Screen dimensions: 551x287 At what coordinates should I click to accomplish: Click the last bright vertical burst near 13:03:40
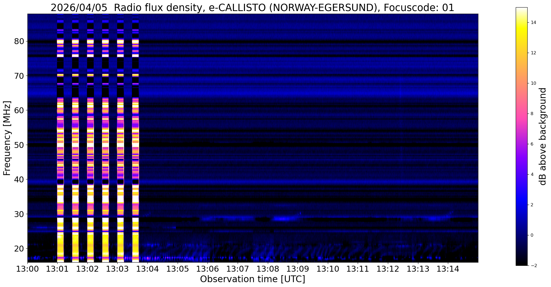click(x=136, y=138)
